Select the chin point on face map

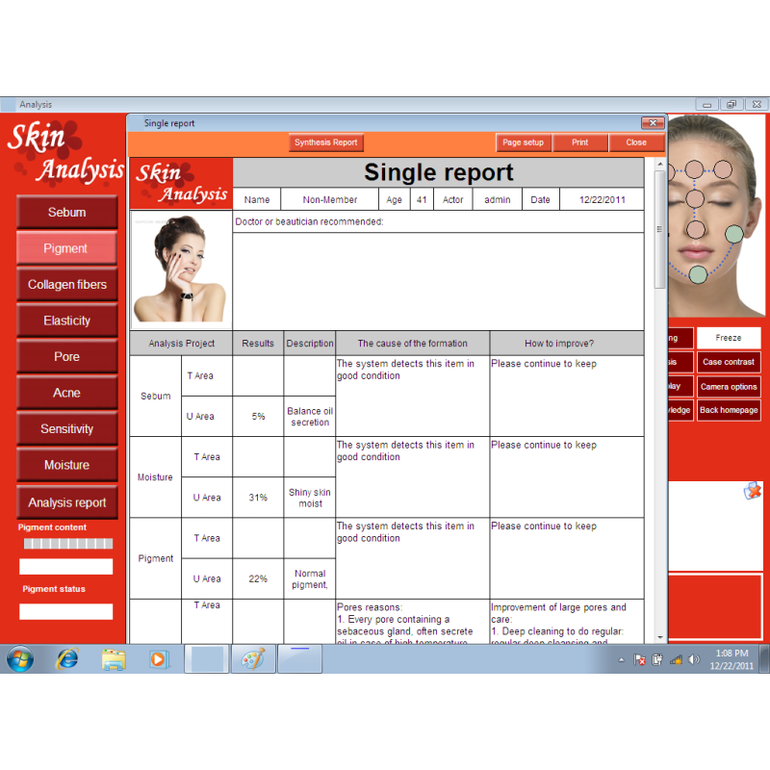pyautogui.click(x=698, y=274)
